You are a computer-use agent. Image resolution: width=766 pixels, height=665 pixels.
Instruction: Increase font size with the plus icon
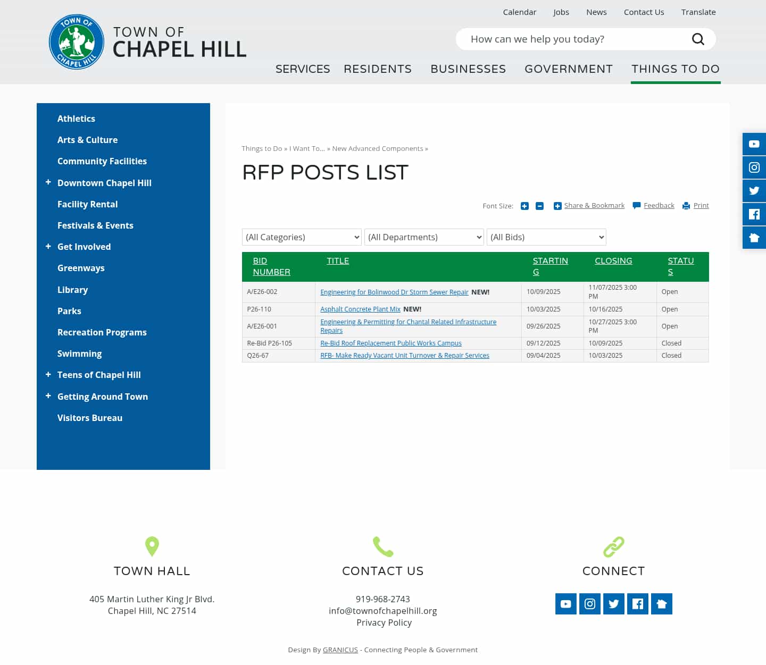pos(524,206)
